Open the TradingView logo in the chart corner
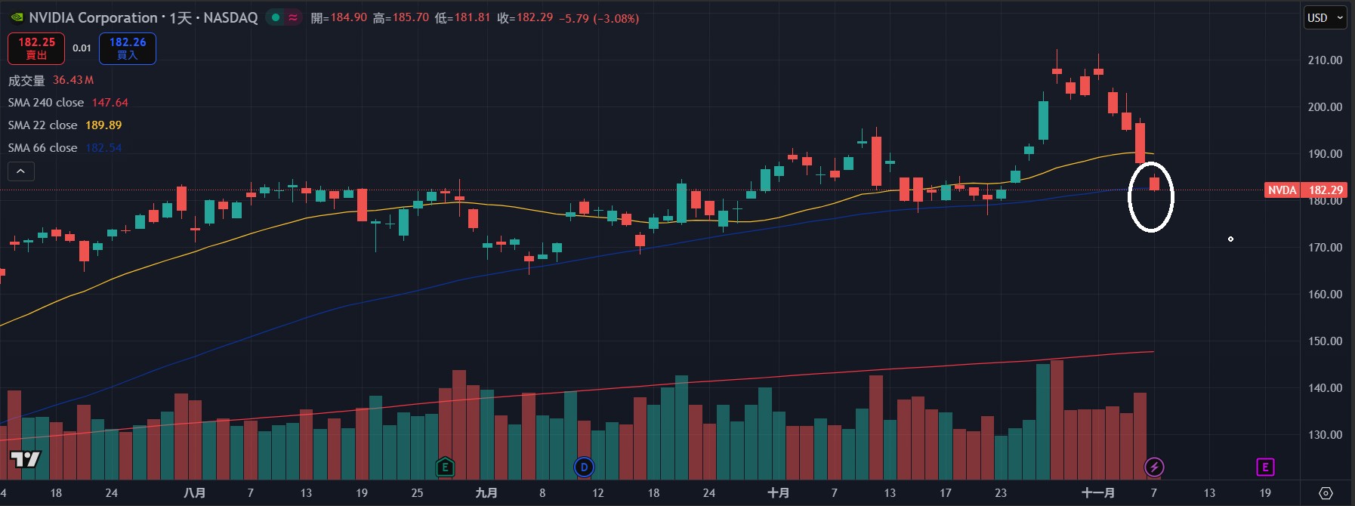This screenshot has height=506, width=1355. pyautogui.click(x=25, y=459)
